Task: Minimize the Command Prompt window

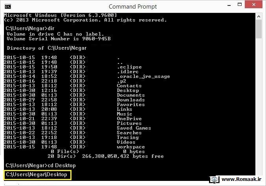Action: click(x=229, y=5)
